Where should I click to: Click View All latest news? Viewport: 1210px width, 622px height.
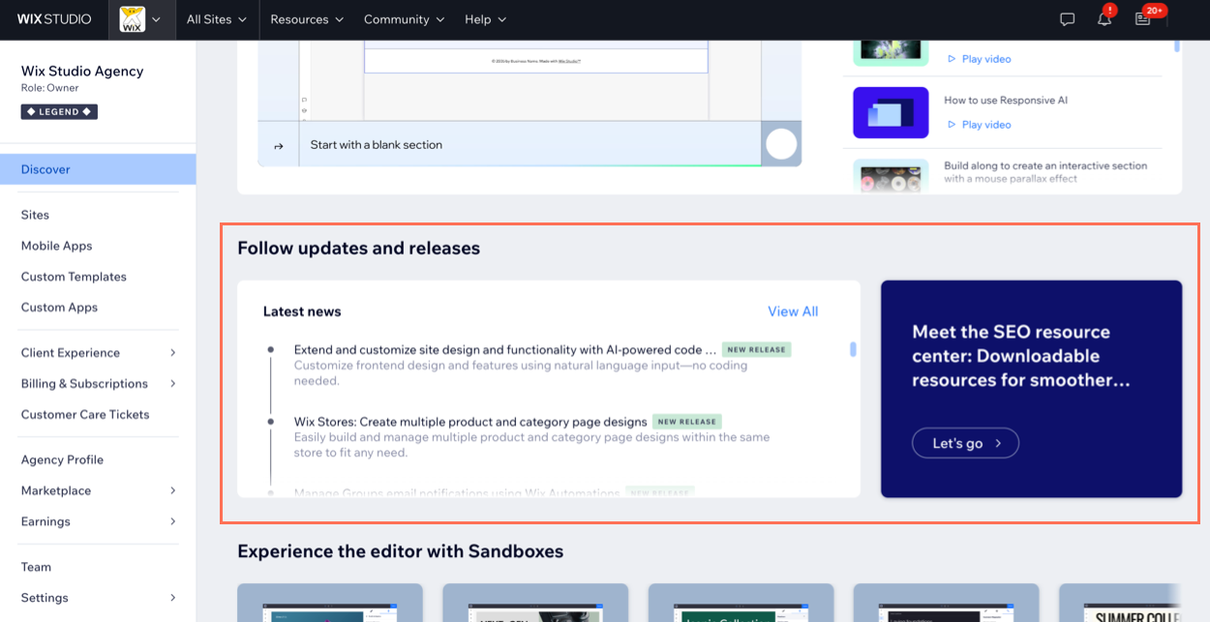[x=793, y=311]
